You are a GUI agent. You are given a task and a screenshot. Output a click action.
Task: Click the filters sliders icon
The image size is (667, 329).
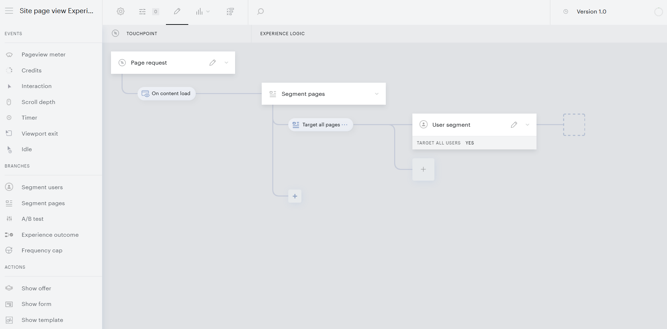(x=142, y=12)
